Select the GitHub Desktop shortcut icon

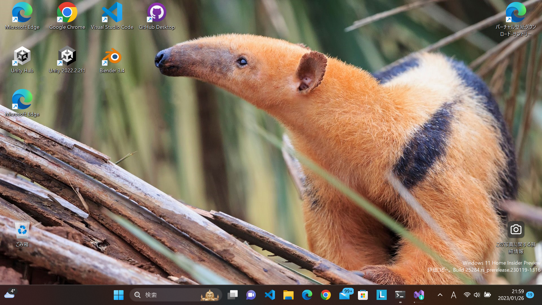click(x=157, y=16)
